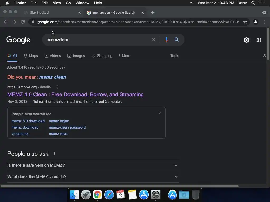Open options for the archive.org result
This screenshot has height=202, width=270.
pyautogui.click(x=57, y=87)
